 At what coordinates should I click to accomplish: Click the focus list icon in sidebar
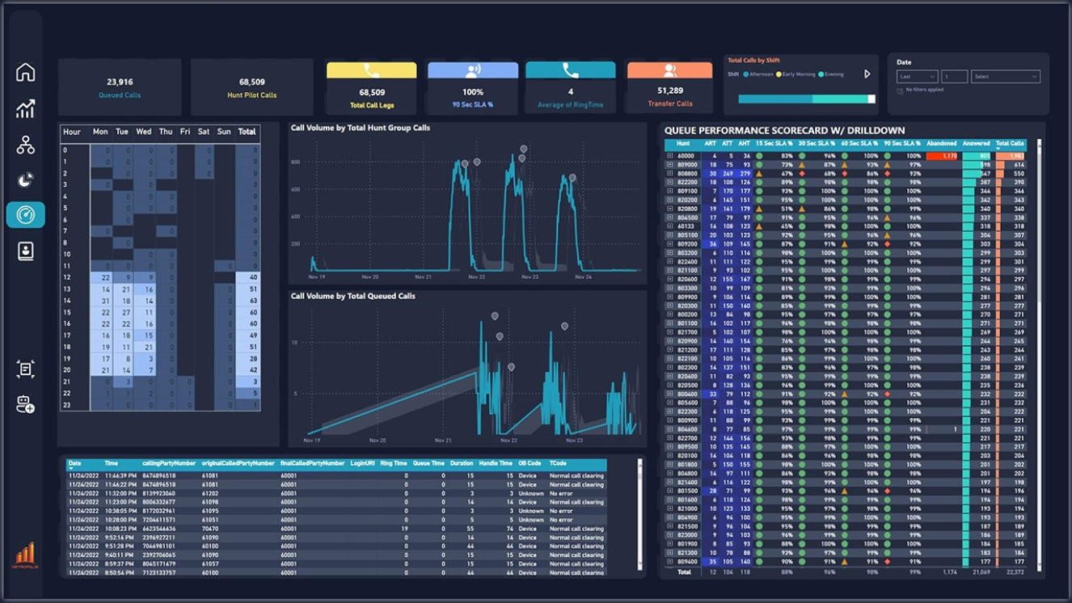pos(25,369)
